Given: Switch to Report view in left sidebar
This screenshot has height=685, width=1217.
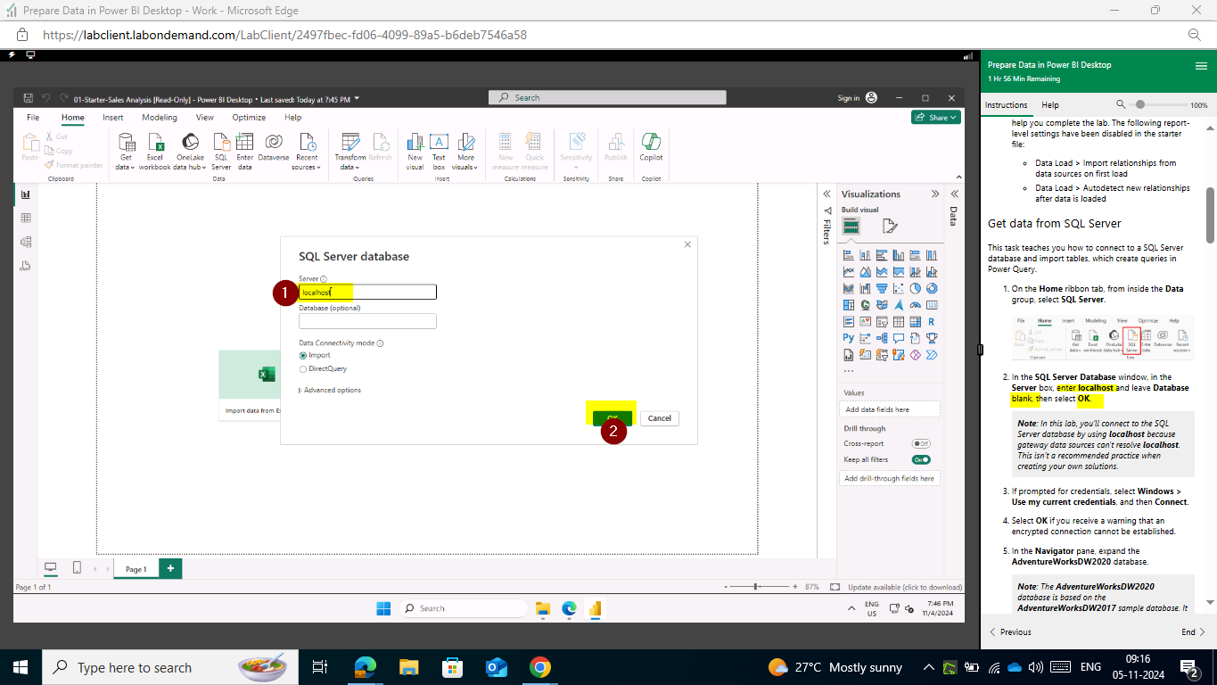Looking at the screenshot, I should pos(26,194).
